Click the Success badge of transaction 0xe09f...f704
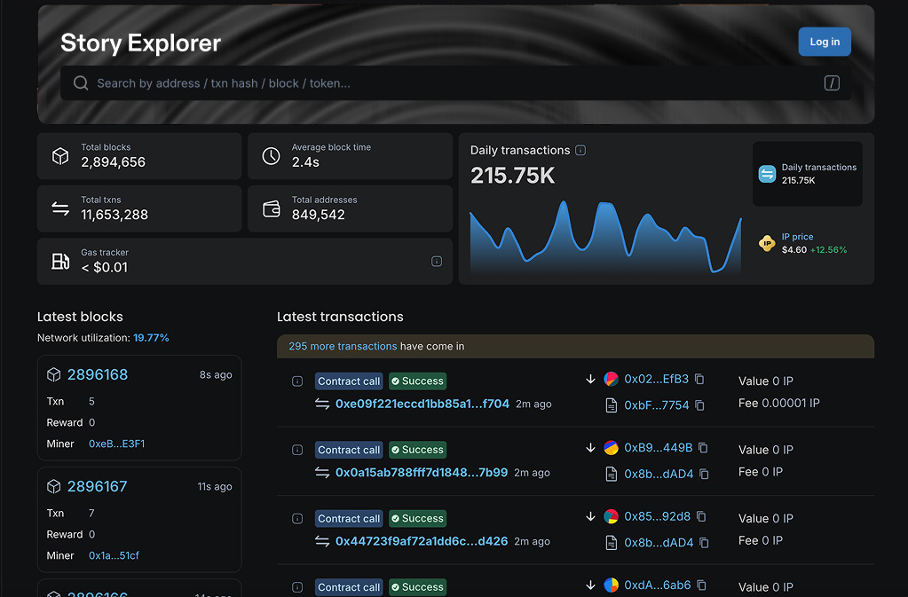The width and height of the screenshot is (908, 597). coord(417,381)
